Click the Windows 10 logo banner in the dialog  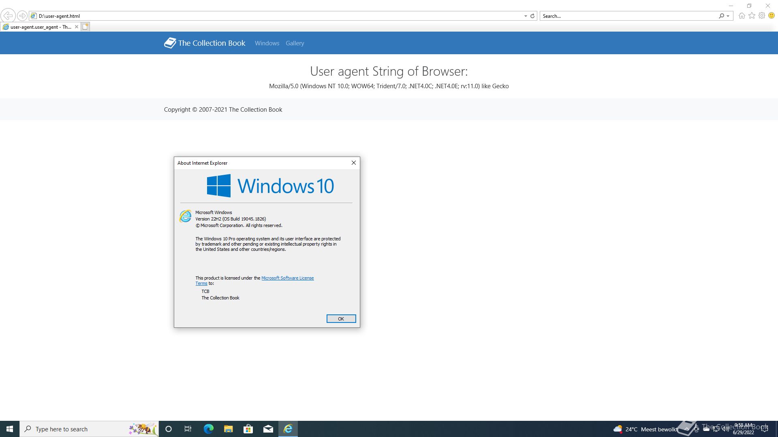point(270,186)
